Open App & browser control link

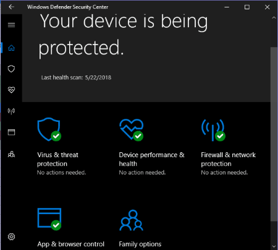click(x=71, y=244)
